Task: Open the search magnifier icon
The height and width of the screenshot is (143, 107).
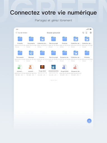Action: pos(83,33)
